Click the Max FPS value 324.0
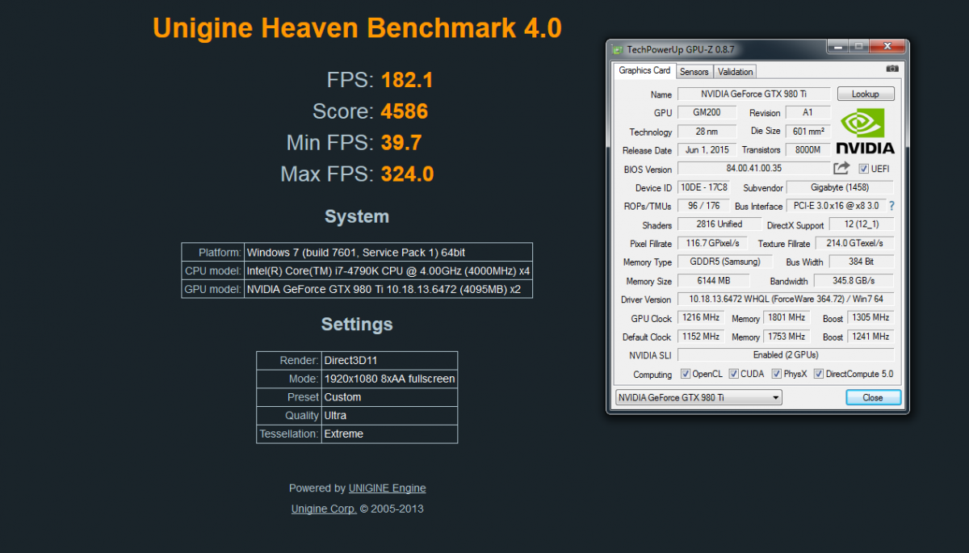969x553 pixels. tap(408, 174)
